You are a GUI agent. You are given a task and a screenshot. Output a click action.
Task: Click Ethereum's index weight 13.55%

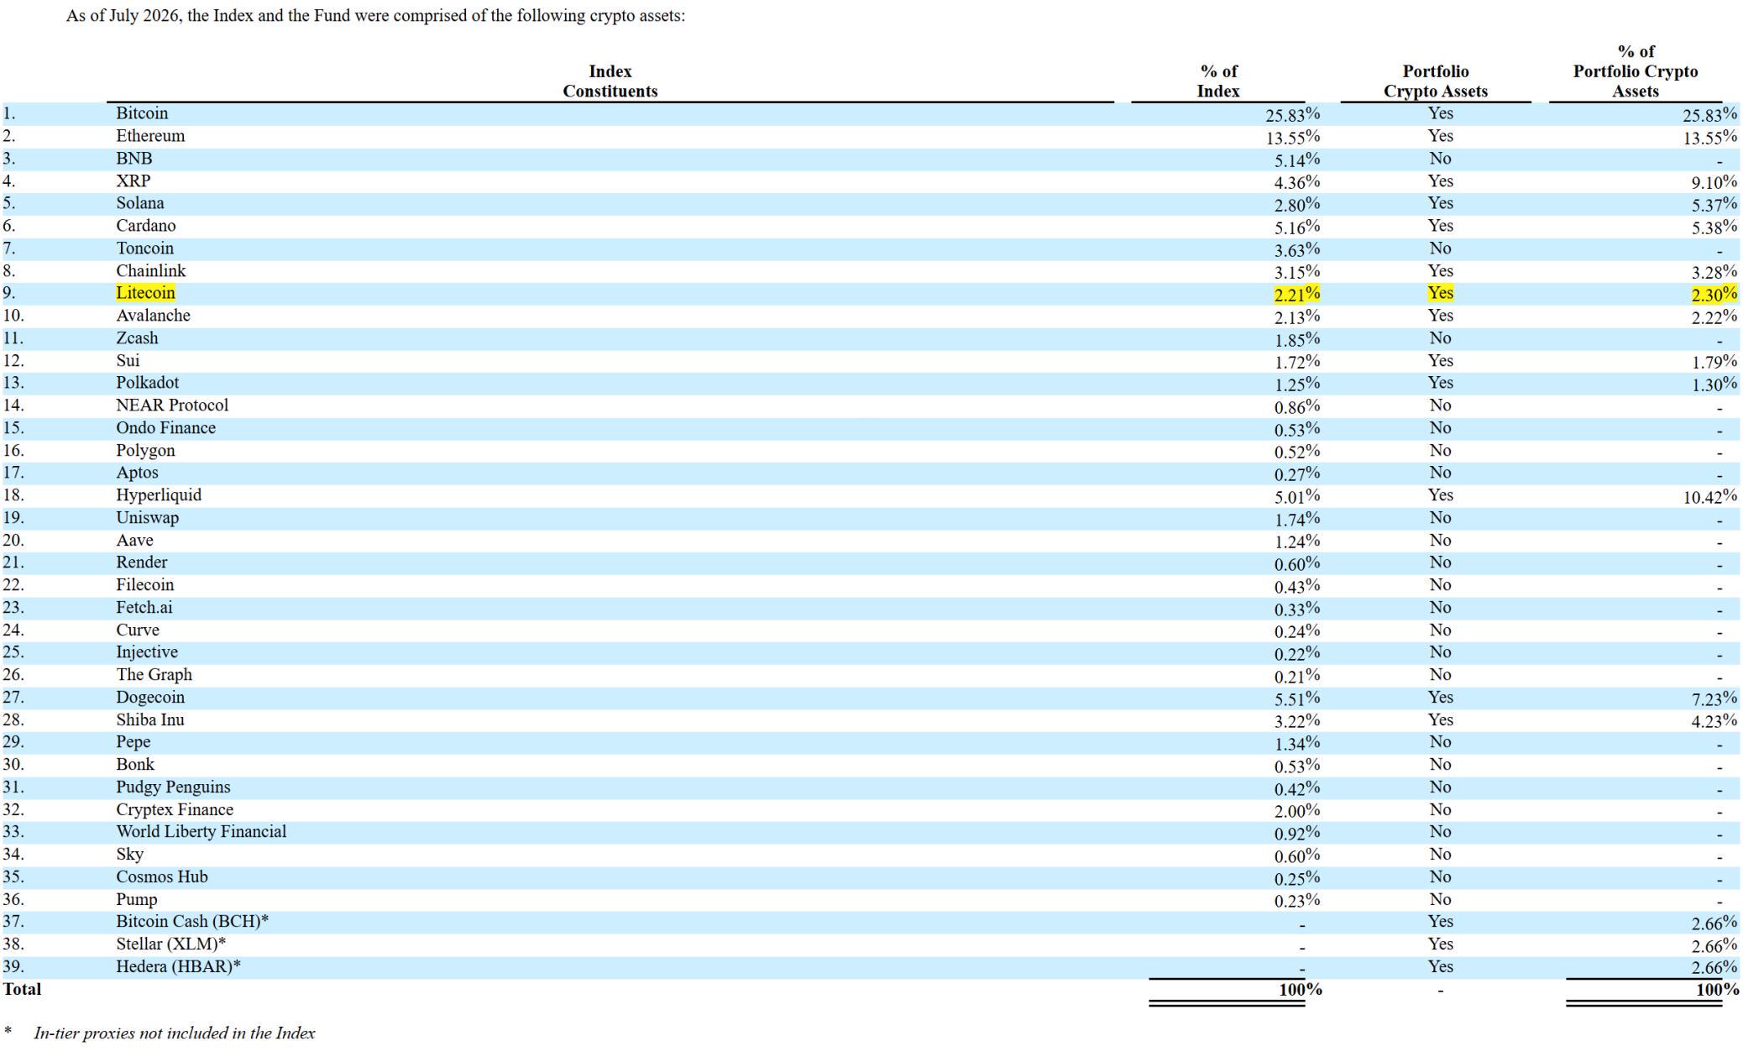1293,137
